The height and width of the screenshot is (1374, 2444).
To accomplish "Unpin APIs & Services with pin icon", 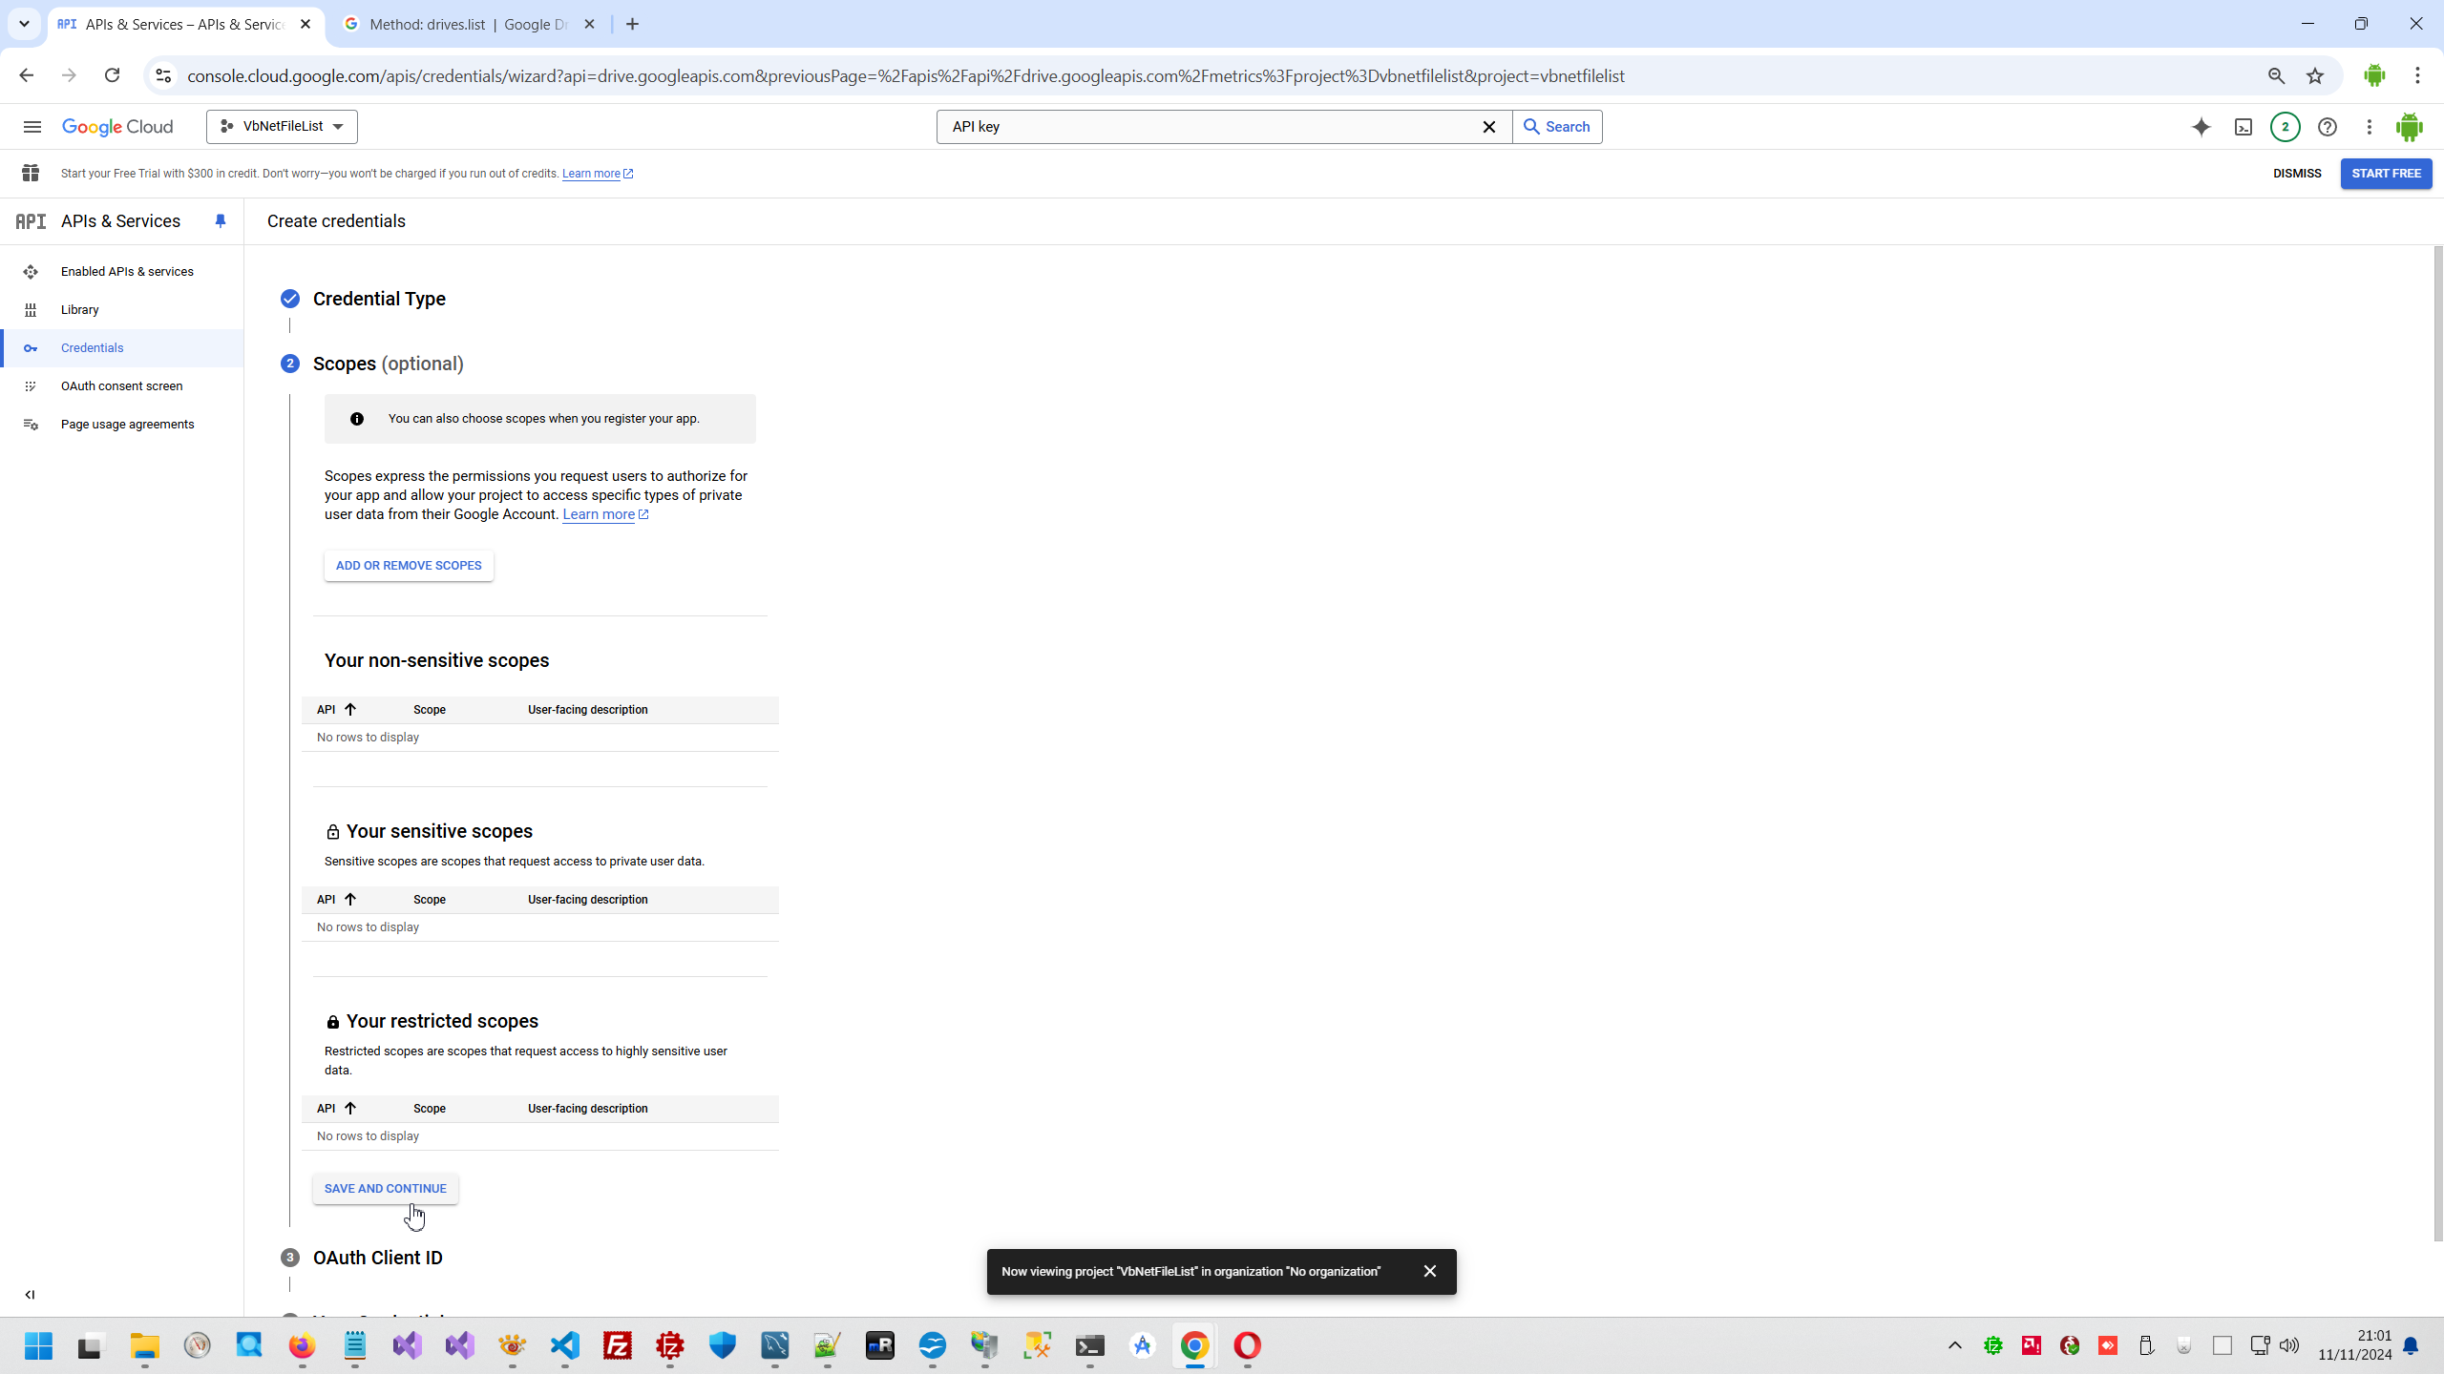I will (x=221, y=221).
